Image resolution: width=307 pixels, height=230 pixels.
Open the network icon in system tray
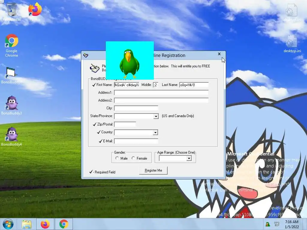(x=277, y=224)
